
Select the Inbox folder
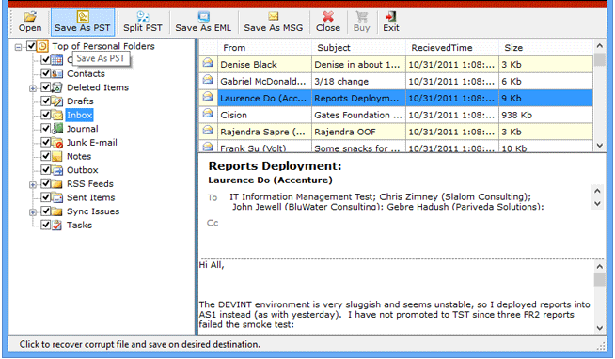[x=79, y=115]
